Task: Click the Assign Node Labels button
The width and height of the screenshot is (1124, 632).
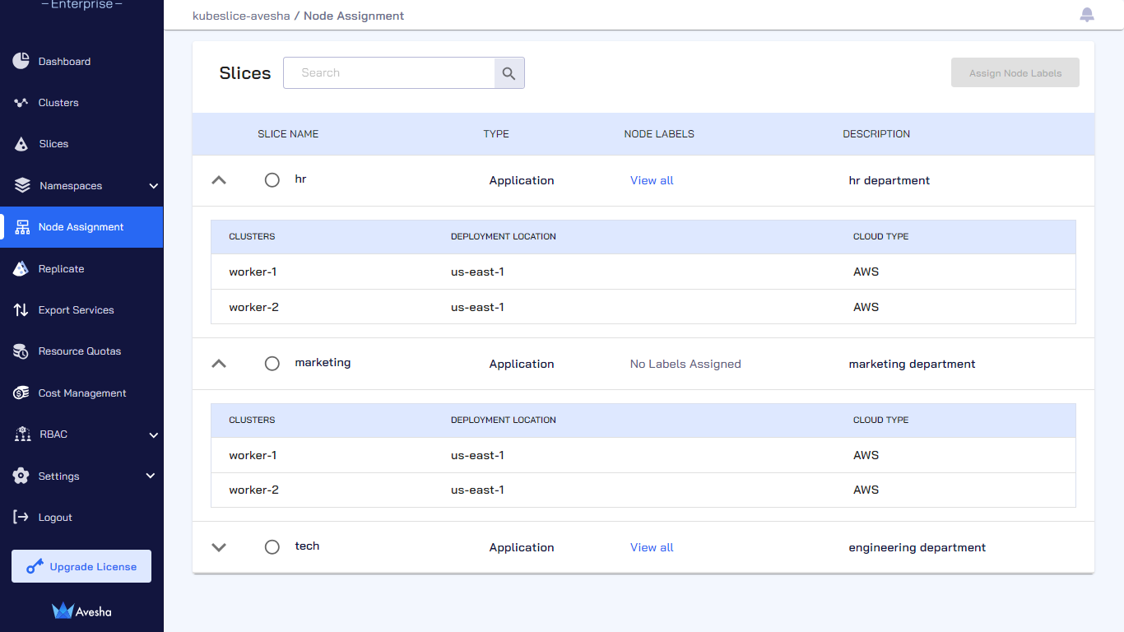Action: click(1015, 73)
